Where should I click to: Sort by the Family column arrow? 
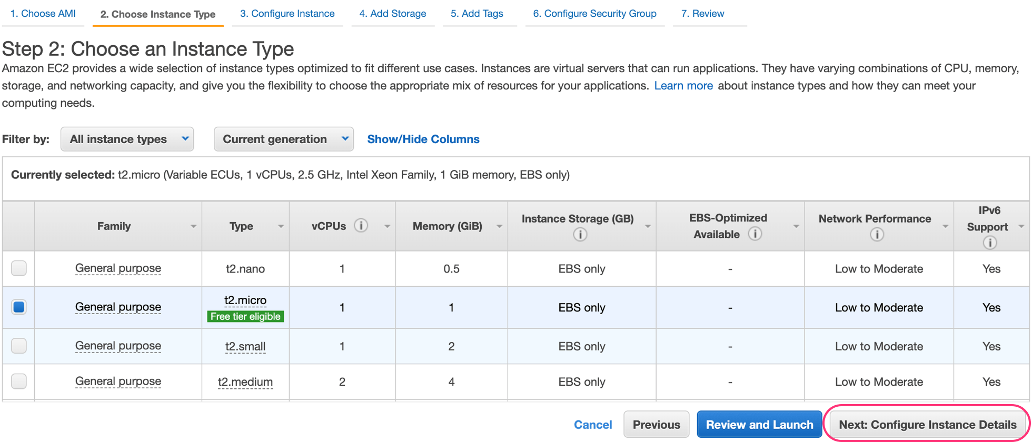pos(193,226)
